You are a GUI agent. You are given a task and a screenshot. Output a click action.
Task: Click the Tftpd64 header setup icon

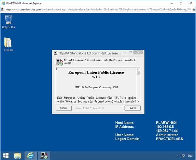(x=59, y=62)
